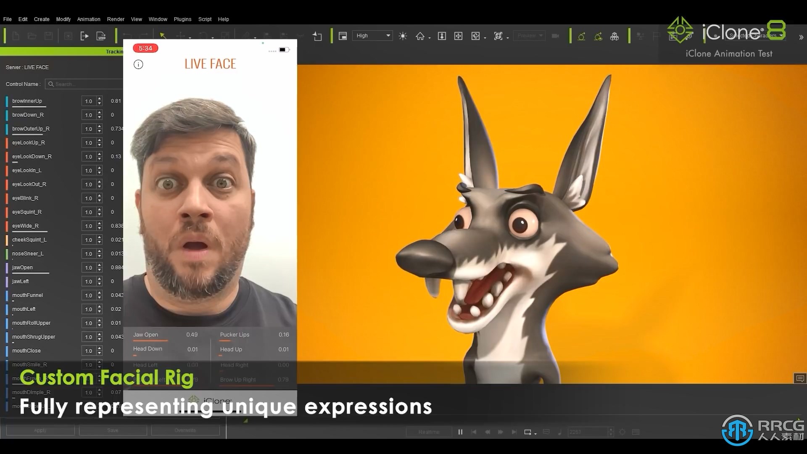Click the High quality dropdown selector
The width and height of the screenshot is (807, 454).
point(372,35)
